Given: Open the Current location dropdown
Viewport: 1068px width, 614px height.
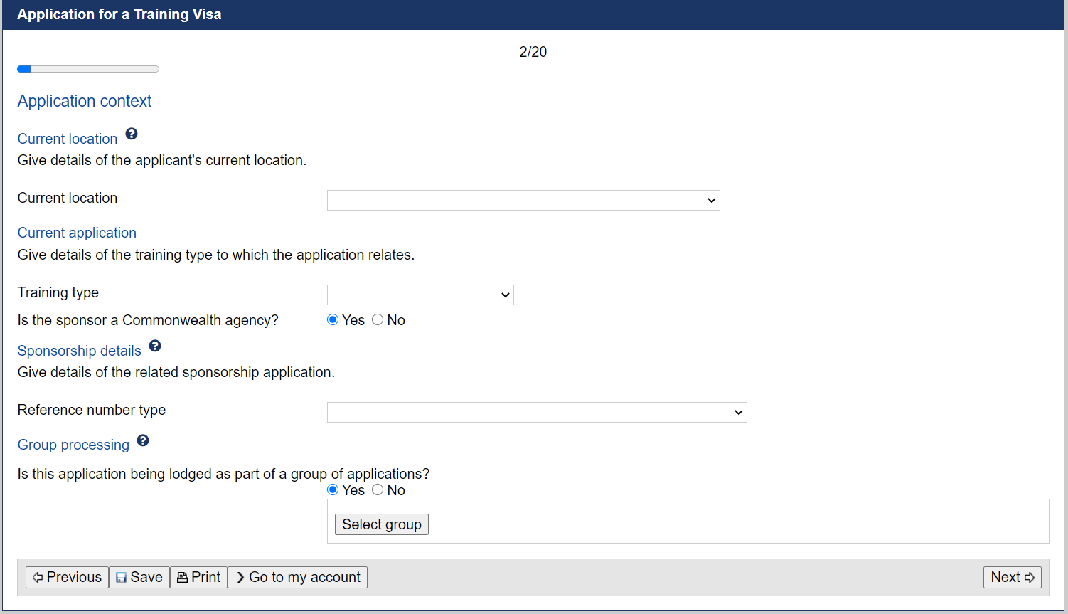Looking at the screenshot, I should click(x=523, y=200).
